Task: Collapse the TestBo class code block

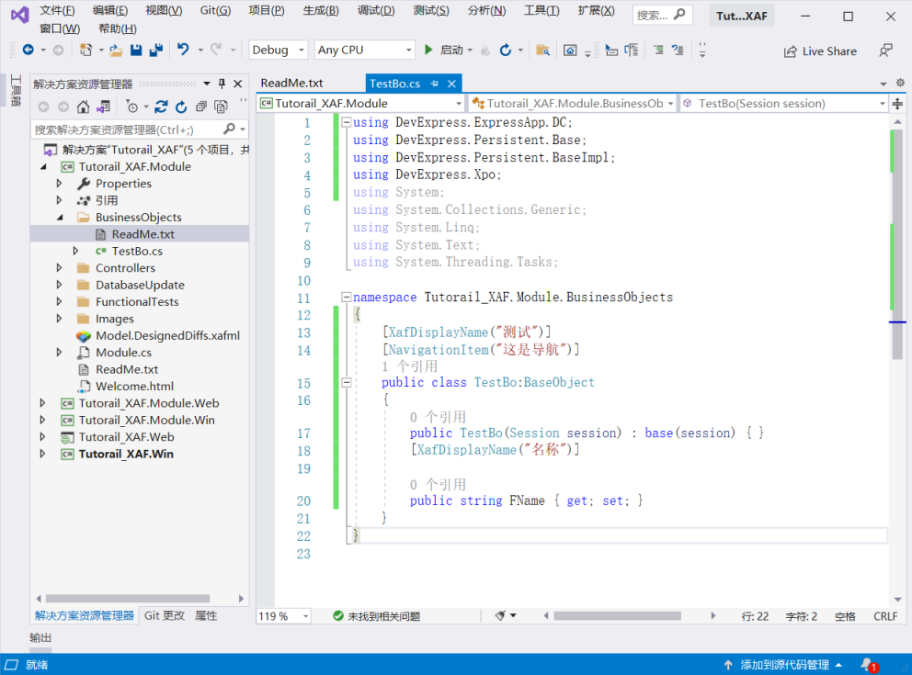Action: pyautogui.click(x=346, y=383)
